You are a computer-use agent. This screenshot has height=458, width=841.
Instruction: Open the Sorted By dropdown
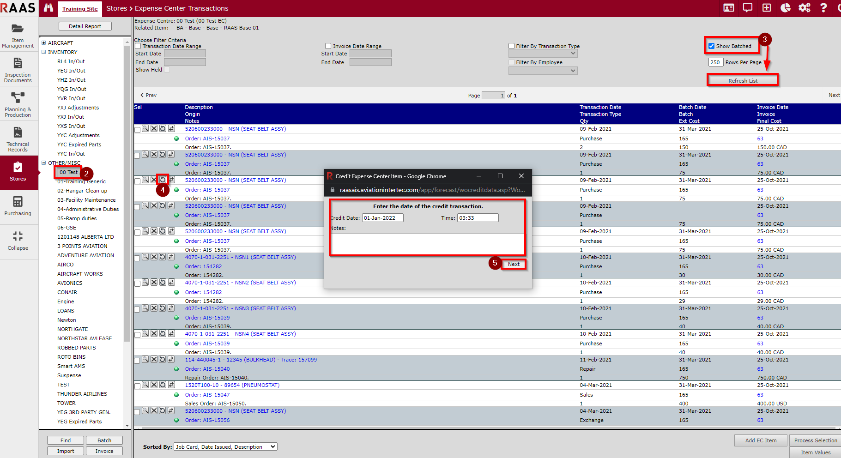pos(225,446)
